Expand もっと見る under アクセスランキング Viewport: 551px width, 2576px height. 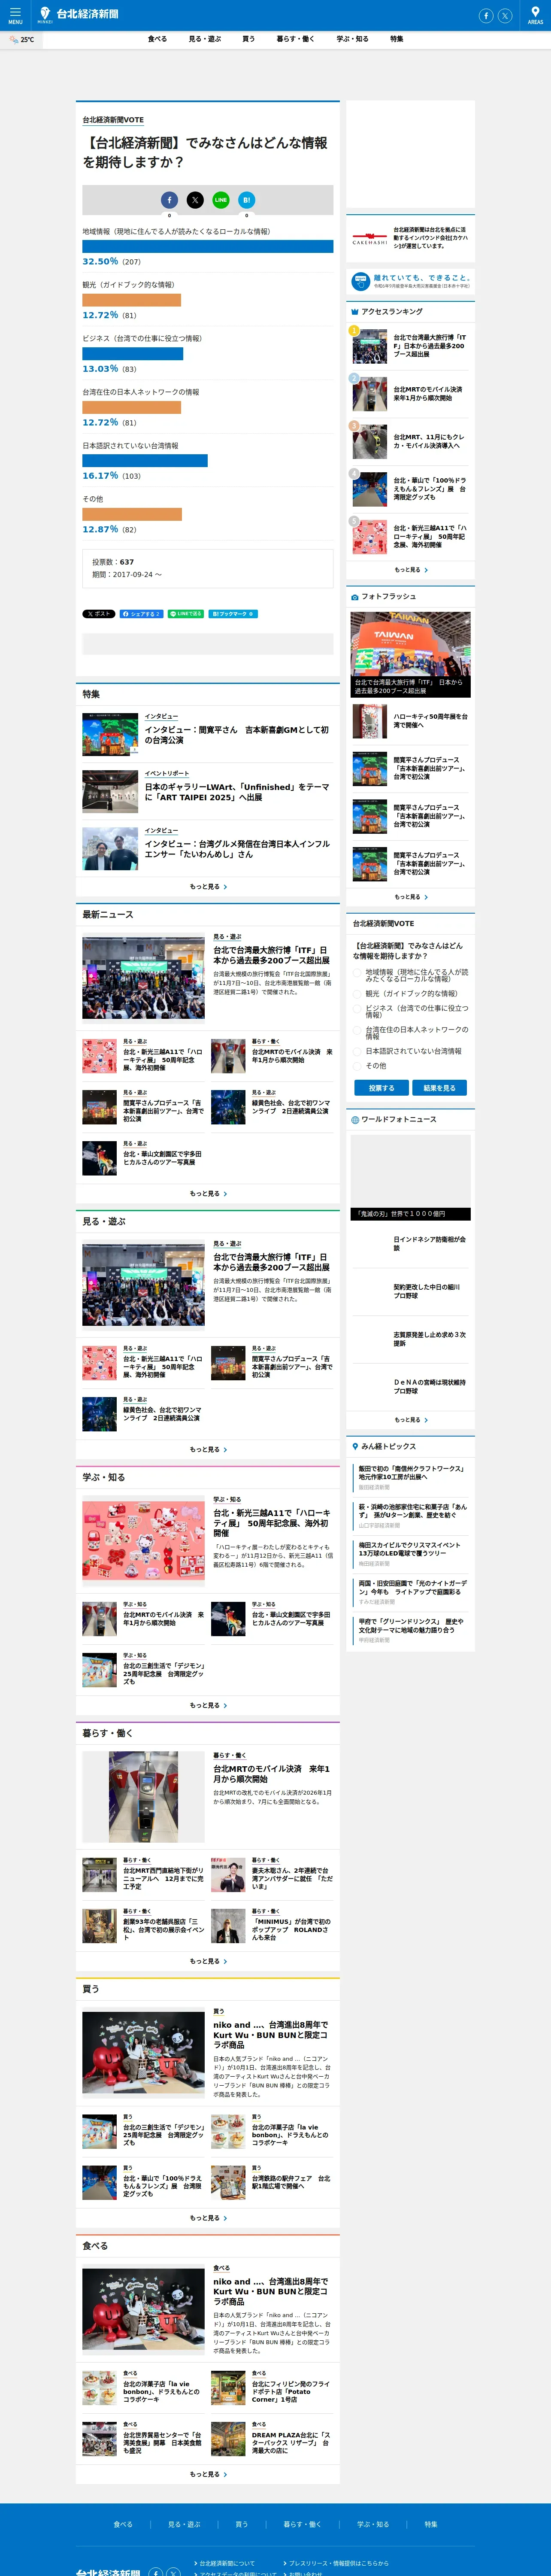411,570
